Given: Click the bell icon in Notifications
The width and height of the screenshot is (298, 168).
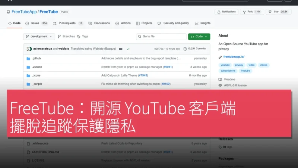Looking at the screenshot, I should pos(219,12).
